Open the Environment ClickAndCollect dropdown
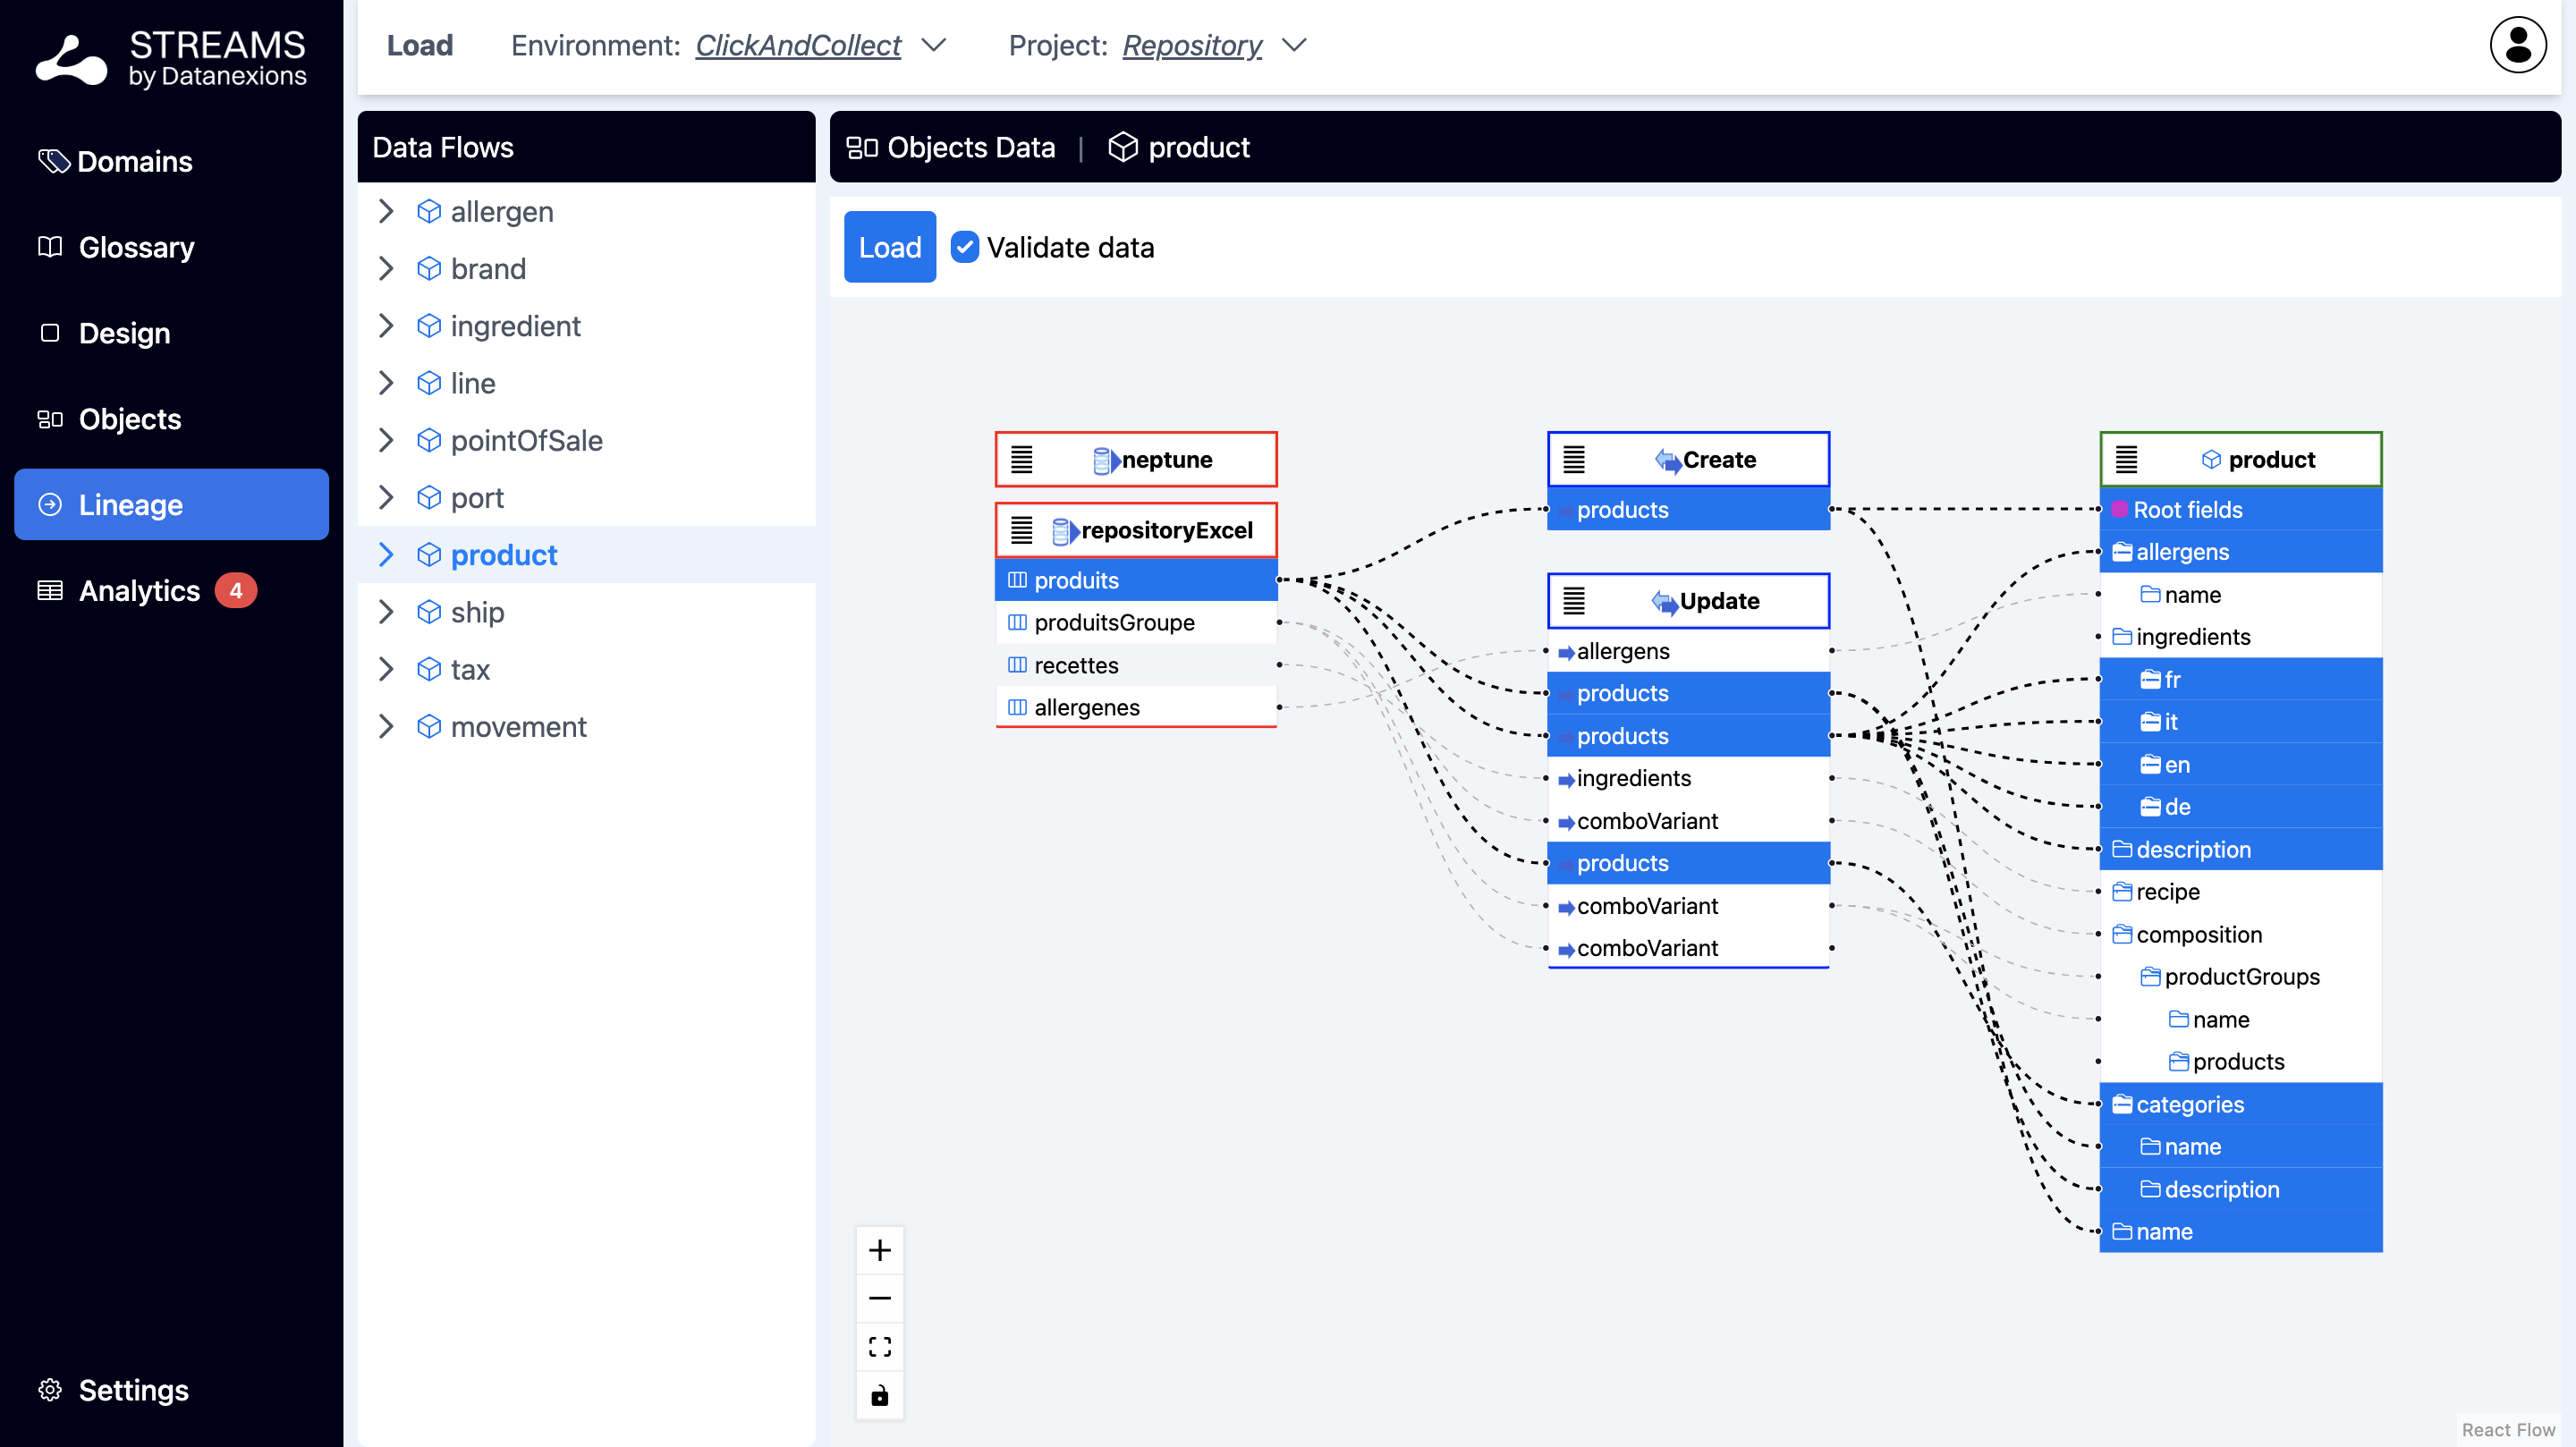This screenshot has height=1447, width=2576. 933,45
